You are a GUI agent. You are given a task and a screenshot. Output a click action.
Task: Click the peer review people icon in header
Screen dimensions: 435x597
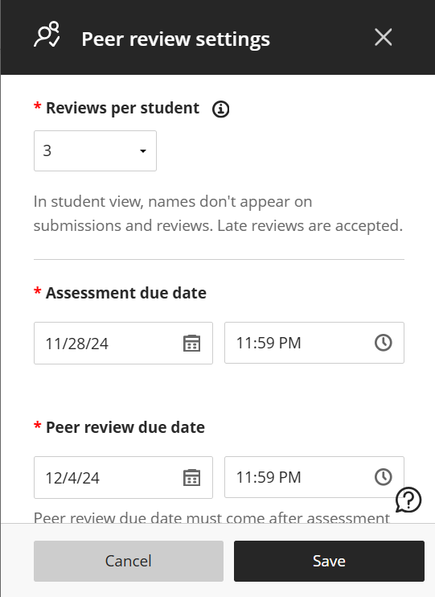click(47, 35)
